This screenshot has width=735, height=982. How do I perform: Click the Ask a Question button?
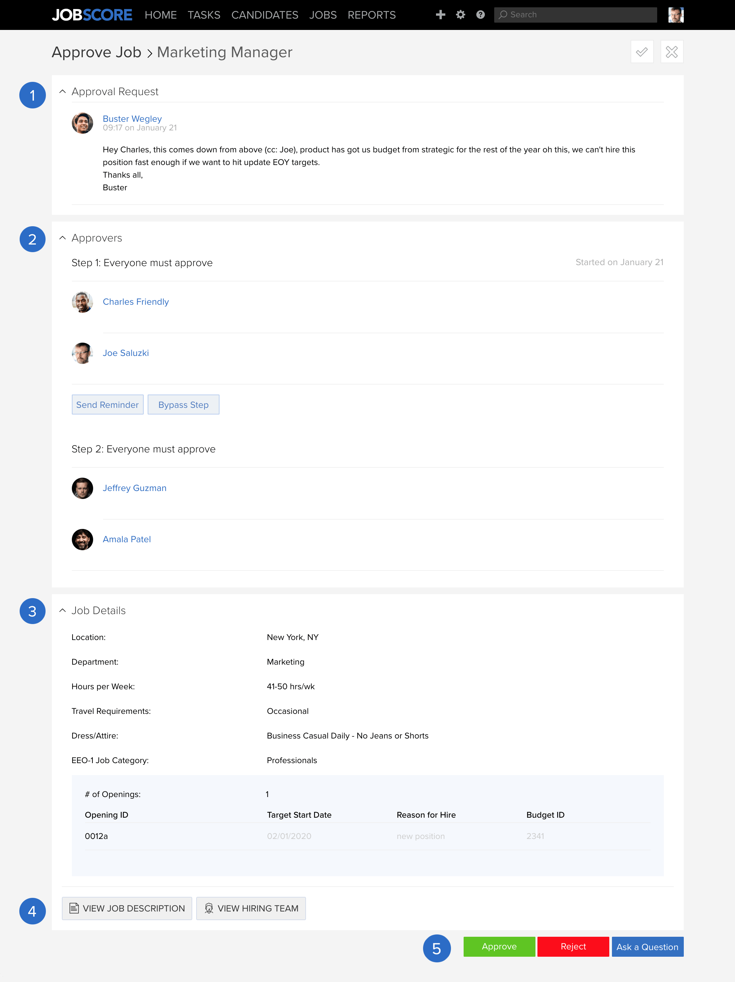(648, 946)
